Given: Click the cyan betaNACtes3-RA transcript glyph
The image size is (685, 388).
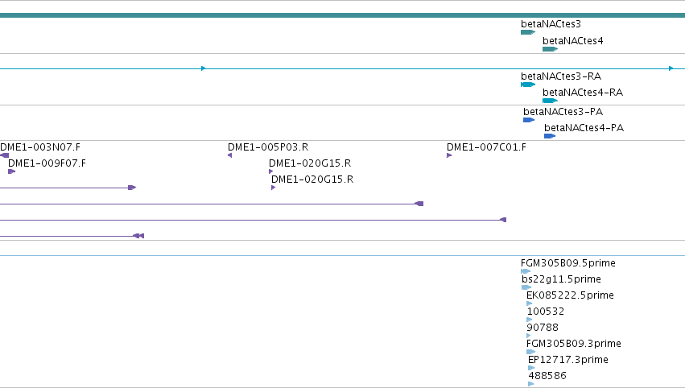Looking at the screenshot, I should click(528, 85).
